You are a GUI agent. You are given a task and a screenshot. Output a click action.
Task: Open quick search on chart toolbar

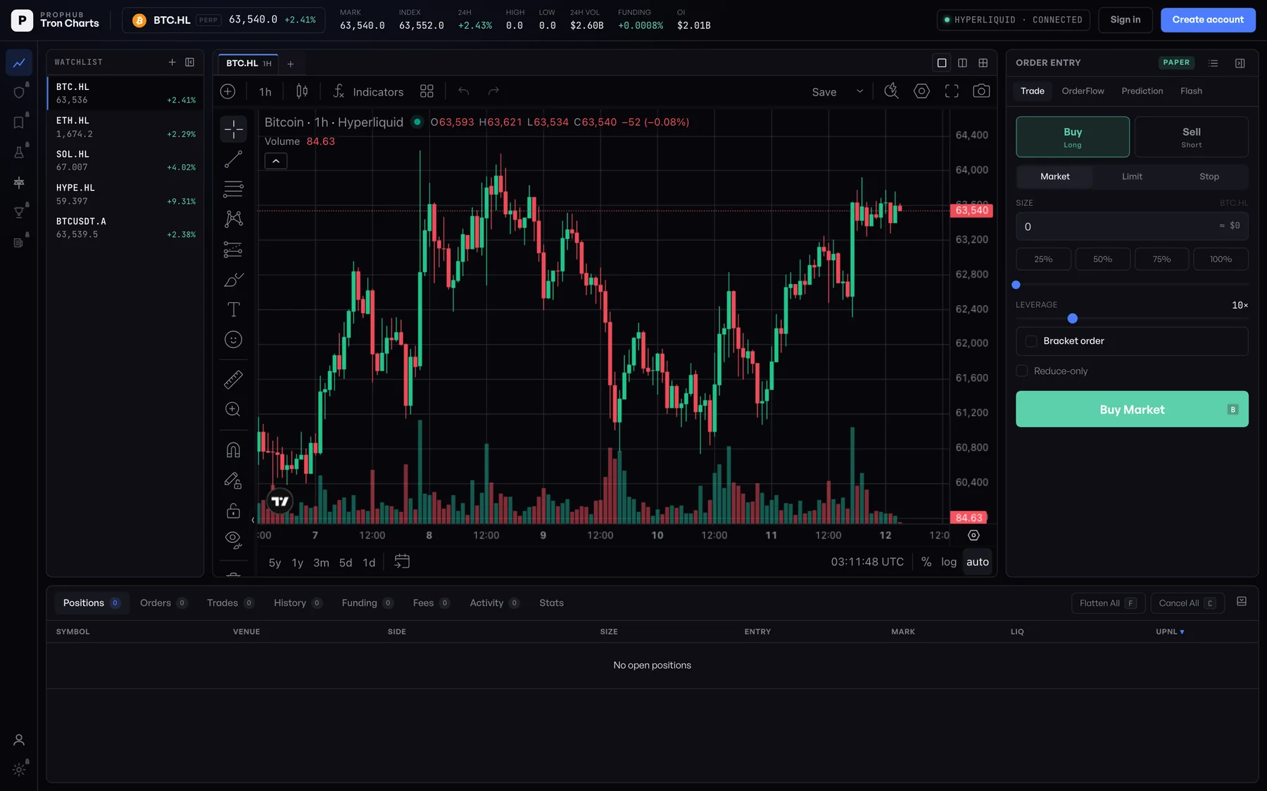[891, 91]
